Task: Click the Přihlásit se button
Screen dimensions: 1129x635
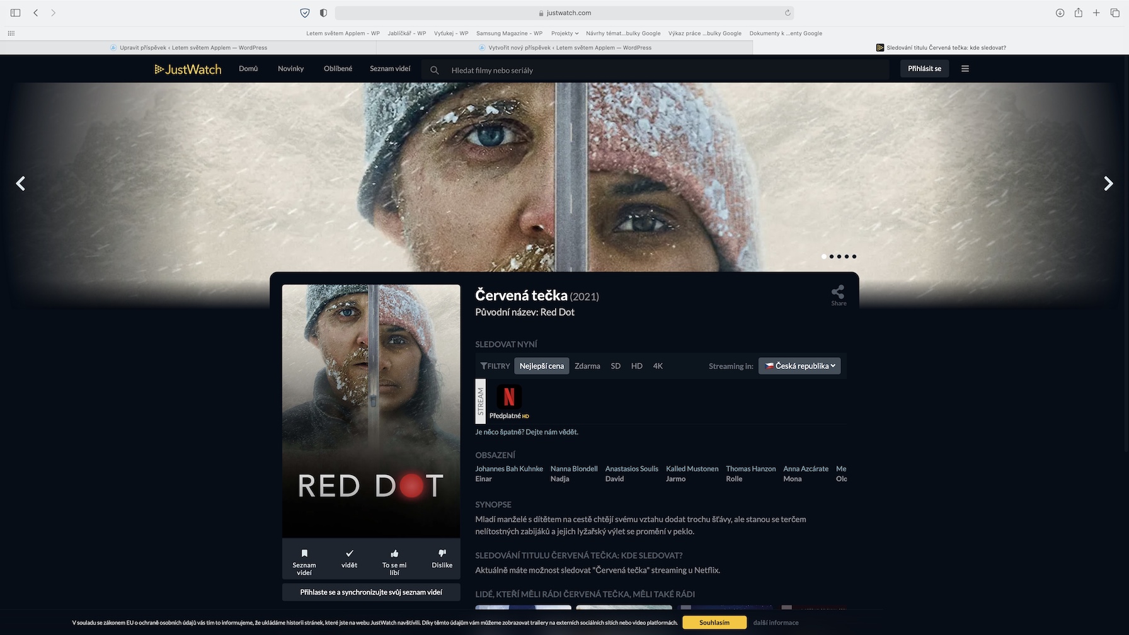Action: click(x=924, y=69)
